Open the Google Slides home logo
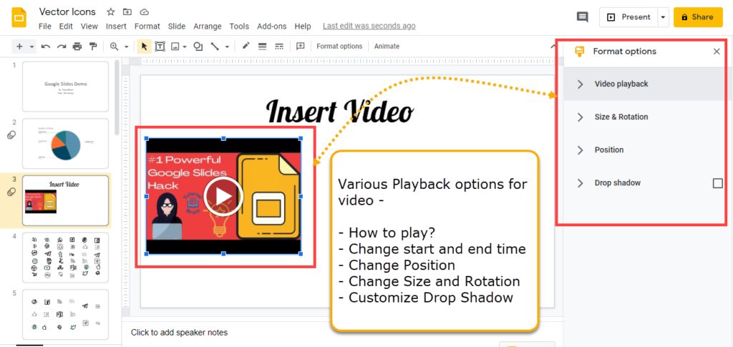 (x=19, y=17)
